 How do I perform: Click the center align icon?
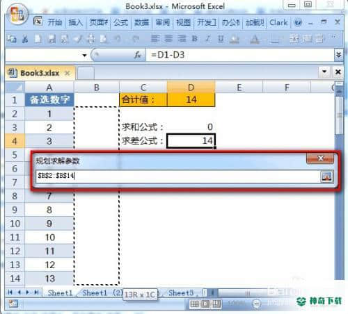pos(168,38)
